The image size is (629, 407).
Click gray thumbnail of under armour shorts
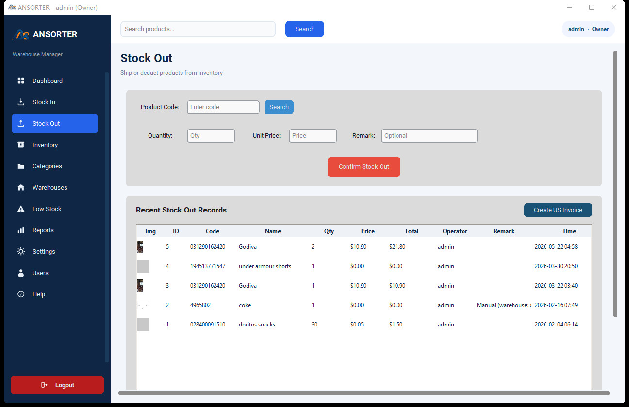click(143, 266)
